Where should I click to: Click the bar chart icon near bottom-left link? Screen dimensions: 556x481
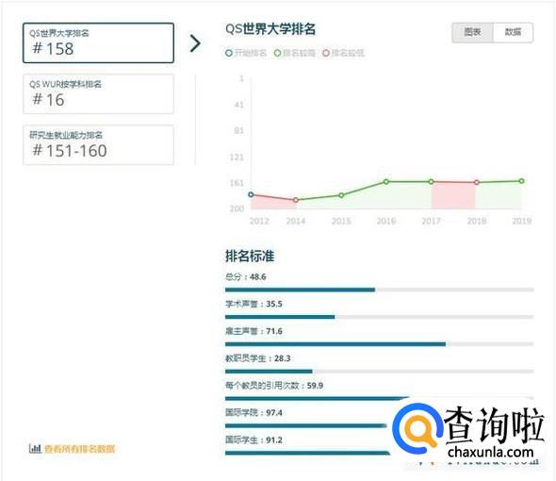pos(35,448)
